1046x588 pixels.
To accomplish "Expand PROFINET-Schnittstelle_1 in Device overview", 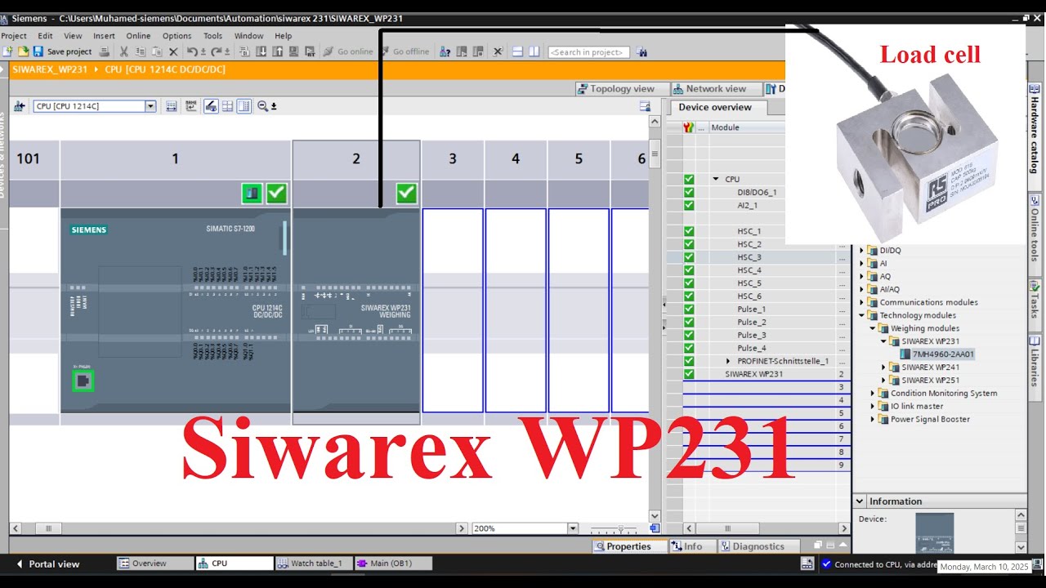I will point(728,361).
